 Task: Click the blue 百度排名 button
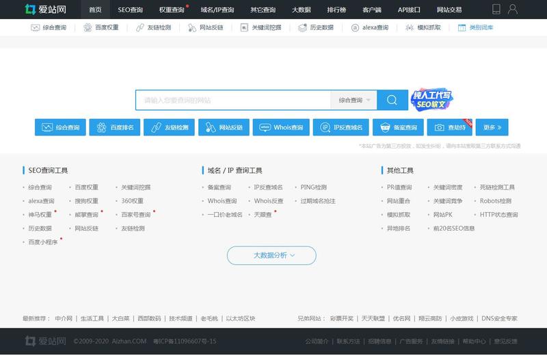coord(114,127)
